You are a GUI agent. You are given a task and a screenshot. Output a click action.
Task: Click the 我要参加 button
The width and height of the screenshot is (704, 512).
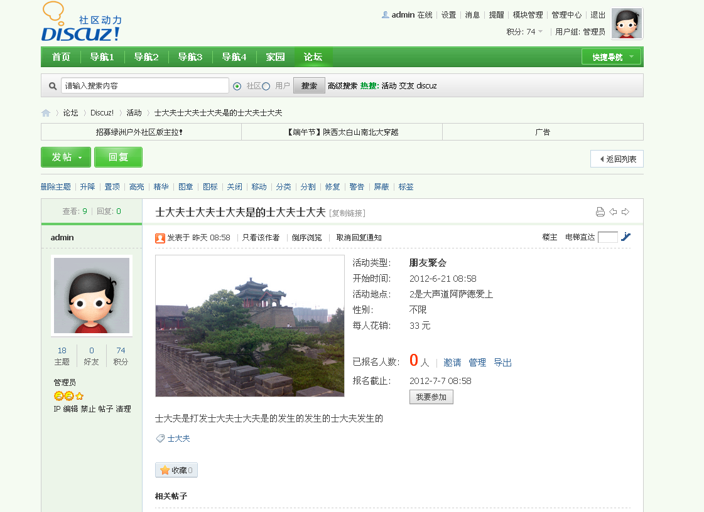(431, 397)
